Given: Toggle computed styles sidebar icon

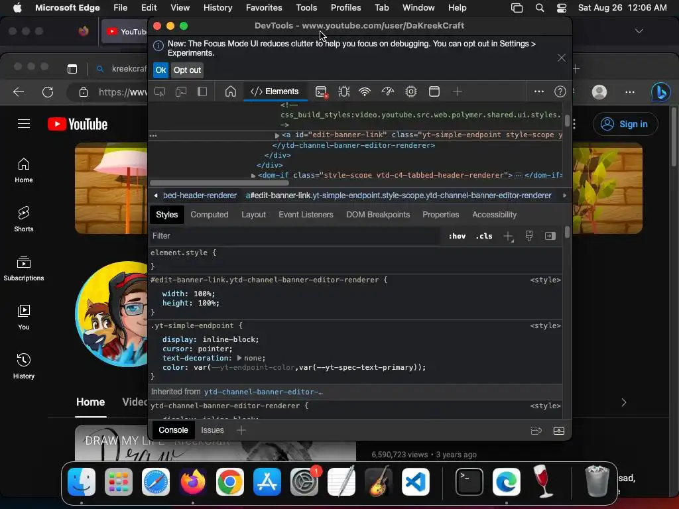Looking at the screenshot, I should (550, 236).
